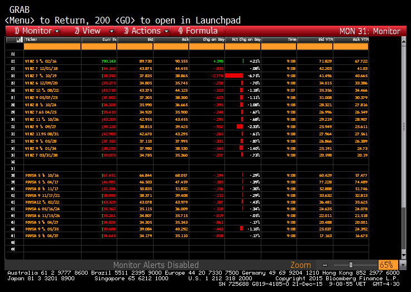Click the Bid column header

[x=135, y=40]
